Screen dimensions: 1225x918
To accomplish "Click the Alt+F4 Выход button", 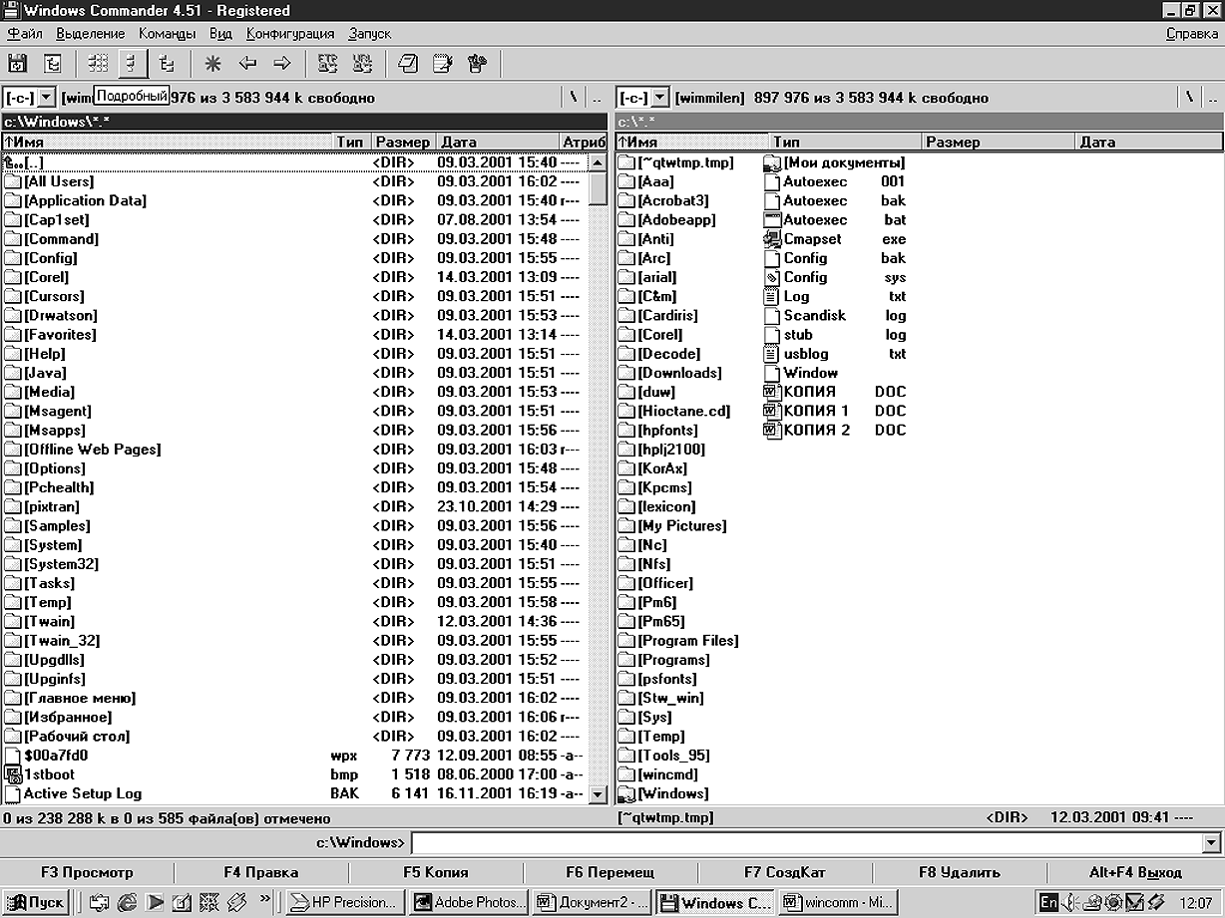I will pos(1136,872).
